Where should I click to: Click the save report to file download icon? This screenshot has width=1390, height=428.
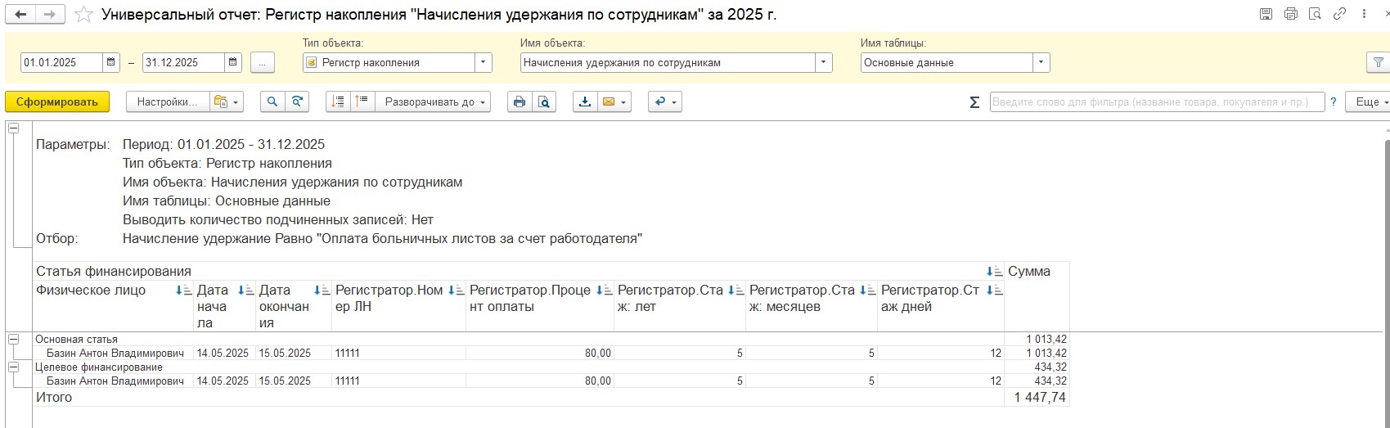(584, 101)
